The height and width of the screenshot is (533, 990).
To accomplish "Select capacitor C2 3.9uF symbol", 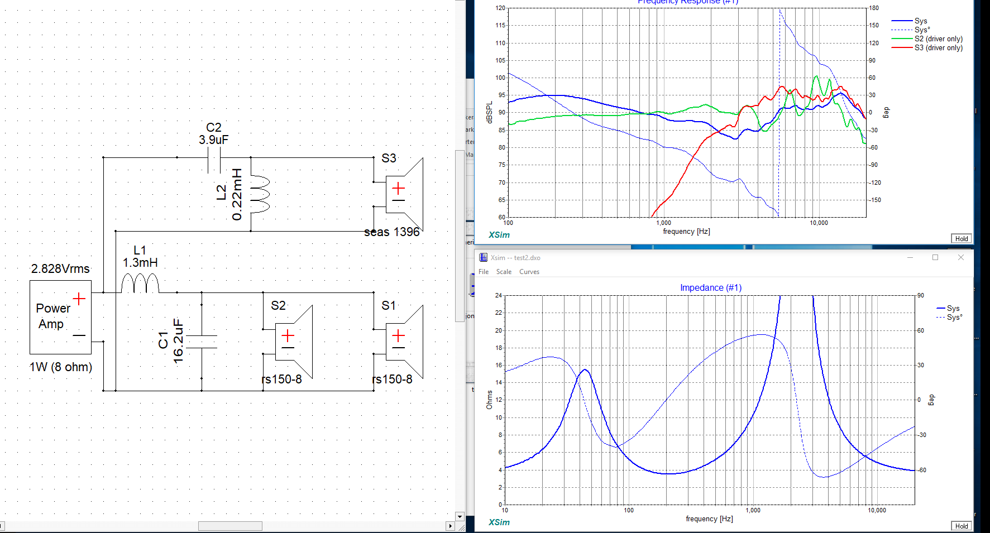I will 214,161.
